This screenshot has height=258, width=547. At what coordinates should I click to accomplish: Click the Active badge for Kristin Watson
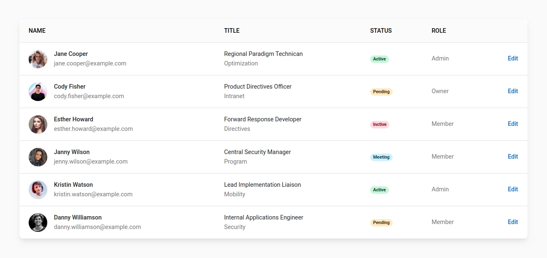click(x=379, y=190)
